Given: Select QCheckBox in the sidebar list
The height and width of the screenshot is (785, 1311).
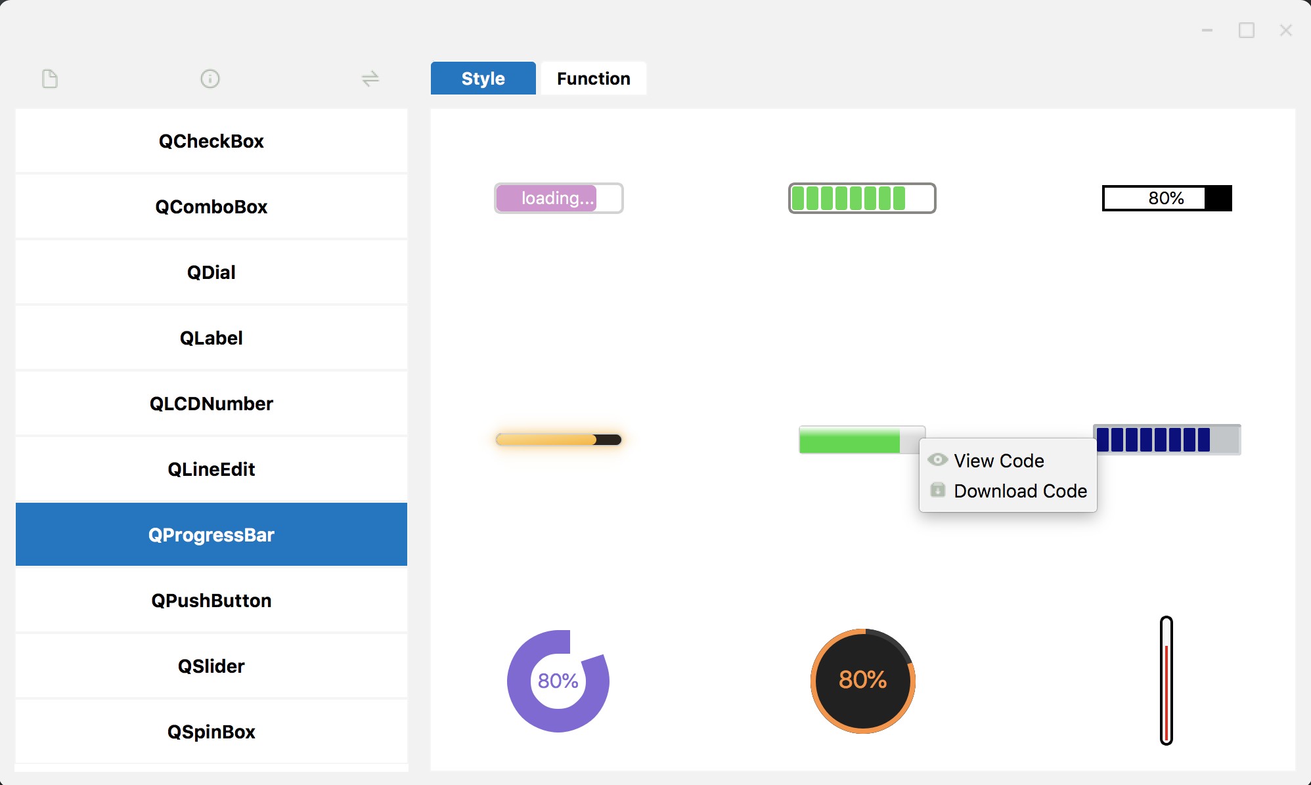Looking at the screenshot, I should 211,140.
